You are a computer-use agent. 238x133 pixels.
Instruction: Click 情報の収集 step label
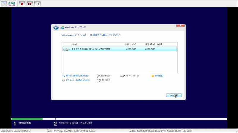[25, 123]
